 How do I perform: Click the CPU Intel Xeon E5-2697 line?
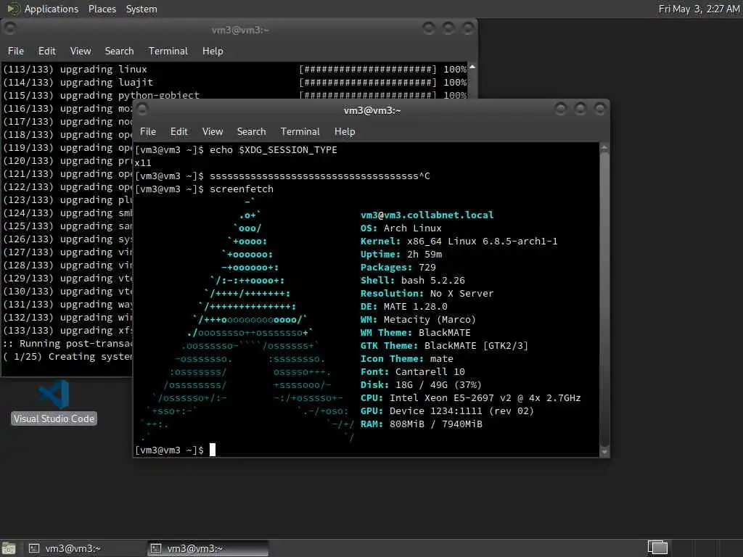tap(470, 398)
